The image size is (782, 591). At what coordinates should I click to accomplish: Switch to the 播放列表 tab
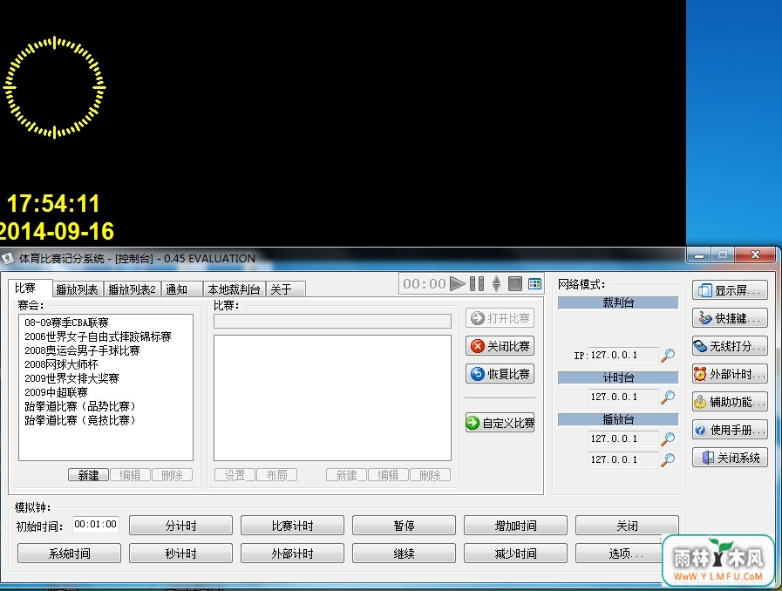click(78, 289)
